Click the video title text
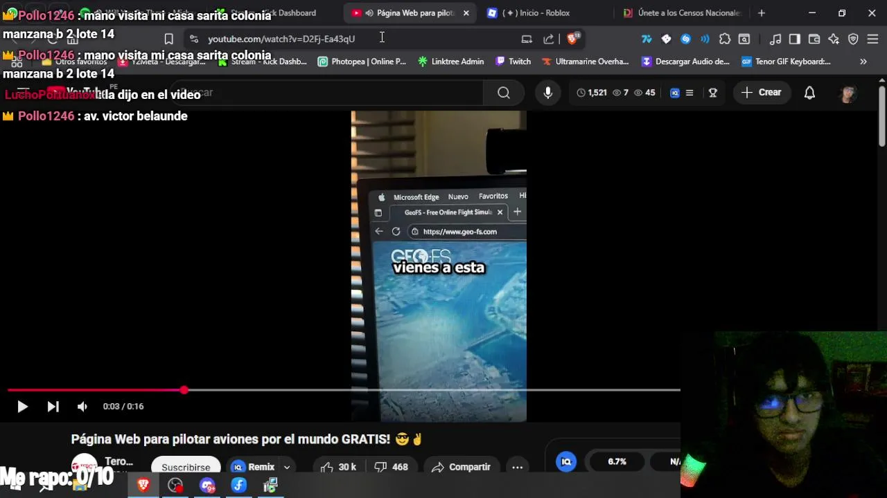This screenshot has width=887, height=498. pos(247,439)
